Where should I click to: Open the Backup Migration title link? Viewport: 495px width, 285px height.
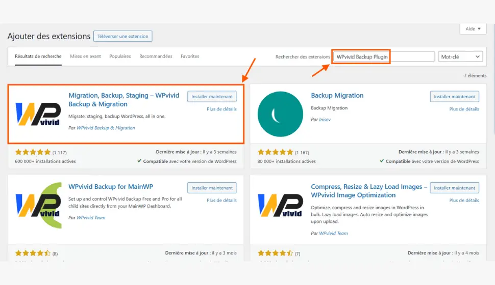pos(337,95)
